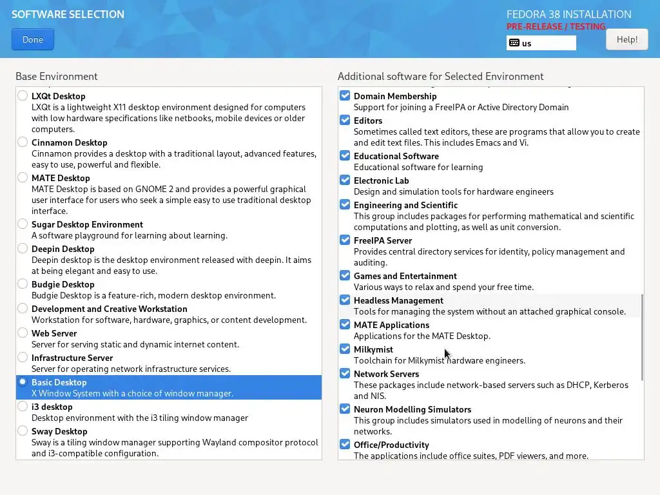Screen dimensions: 660x495
Task: Choose Development and Creative Workstation radio
Action: (x=23, y=308)
